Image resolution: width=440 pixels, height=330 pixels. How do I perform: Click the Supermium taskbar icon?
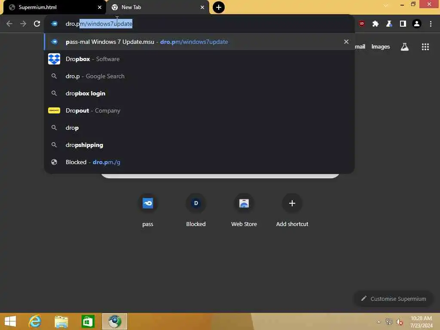click(115, 321)
